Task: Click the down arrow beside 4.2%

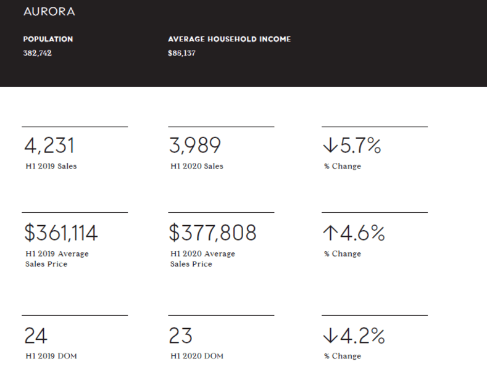Action: (x=330, y=336)
